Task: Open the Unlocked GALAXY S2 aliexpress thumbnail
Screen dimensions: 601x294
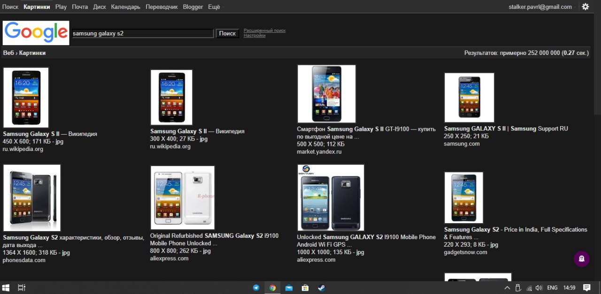Action: pos(331,198)
